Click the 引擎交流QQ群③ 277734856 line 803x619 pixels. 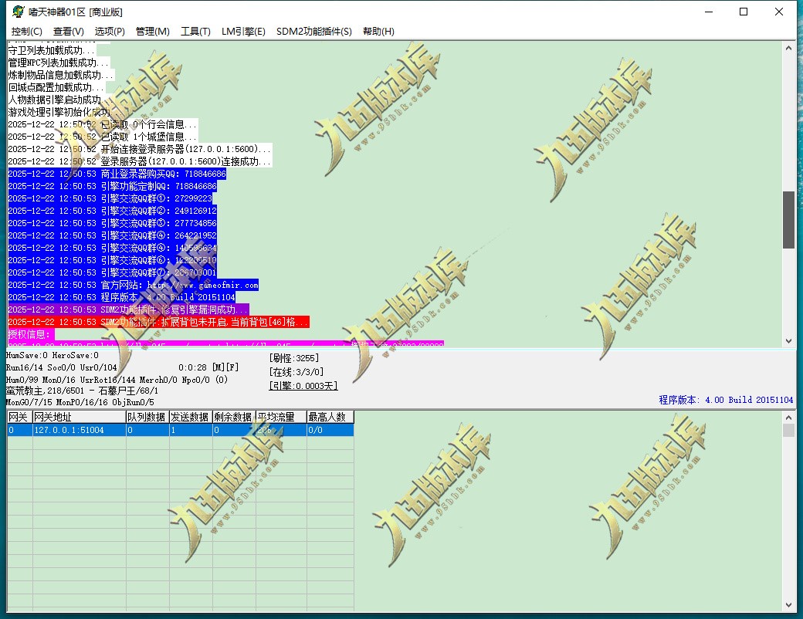pos(112,223)
